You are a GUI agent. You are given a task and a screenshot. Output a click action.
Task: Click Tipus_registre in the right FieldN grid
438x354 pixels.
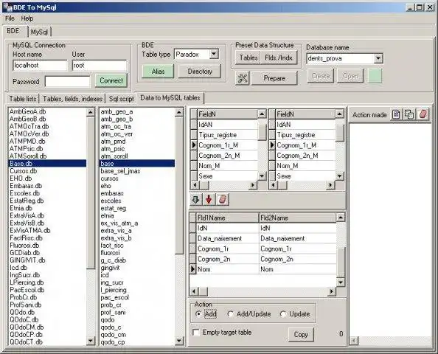(305, 135)
